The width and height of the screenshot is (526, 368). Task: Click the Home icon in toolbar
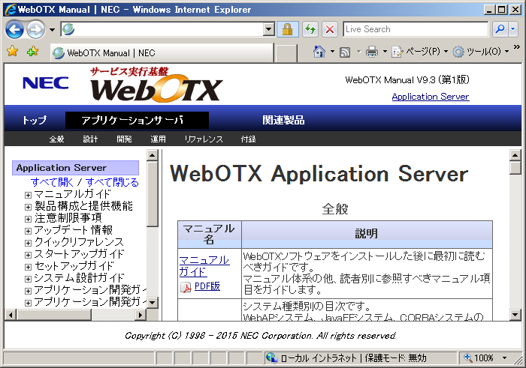(x=319, y=52)
